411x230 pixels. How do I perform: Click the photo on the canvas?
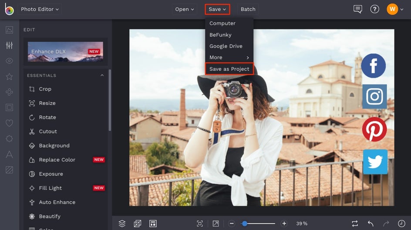(262, 117)
